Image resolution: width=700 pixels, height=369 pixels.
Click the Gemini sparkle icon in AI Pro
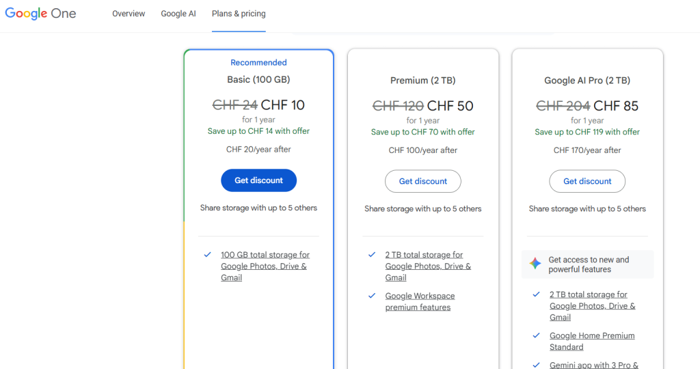(x=535, y=264)
